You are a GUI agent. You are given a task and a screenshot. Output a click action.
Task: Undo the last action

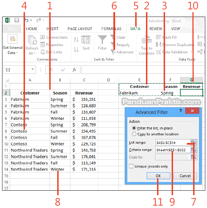point(27,20)
